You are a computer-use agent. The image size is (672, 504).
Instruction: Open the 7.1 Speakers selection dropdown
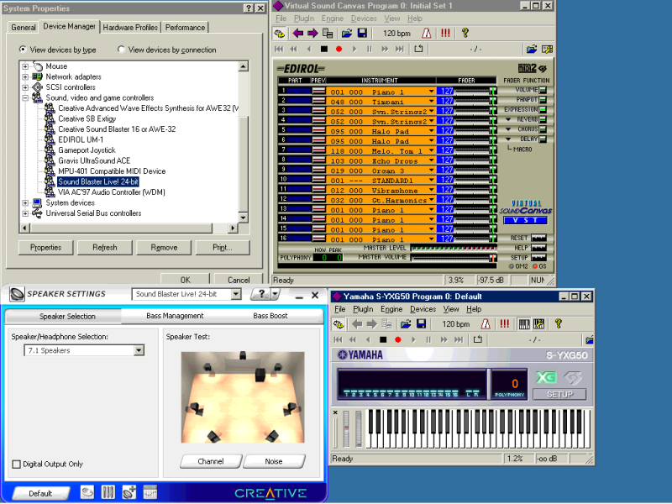click(x=139, y=350)
